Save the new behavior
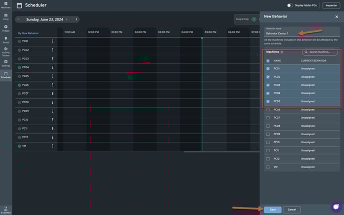 click(x=272, y=210)
